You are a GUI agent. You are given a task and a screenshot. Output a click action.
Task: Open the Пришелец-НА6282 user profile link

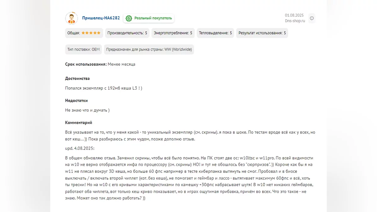[101, 18]
